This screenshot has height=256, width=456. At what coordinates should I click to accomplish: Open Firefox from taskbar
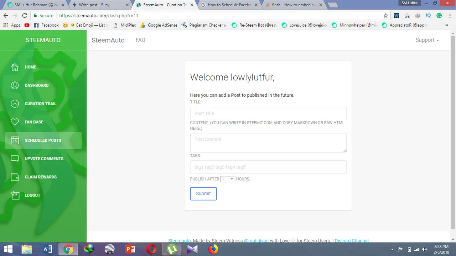(x=213, y=249)
